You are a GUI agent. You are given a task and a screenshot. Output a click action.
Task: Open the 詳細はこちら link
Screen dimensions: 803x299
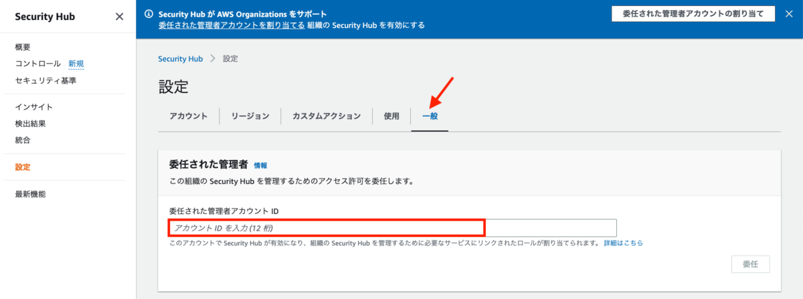[x=624, y=243]
